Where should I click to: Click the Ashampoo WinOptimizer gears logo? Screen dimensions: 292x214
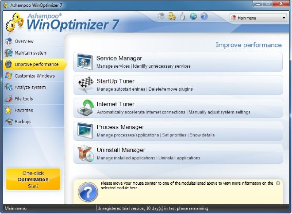point(15,23)
